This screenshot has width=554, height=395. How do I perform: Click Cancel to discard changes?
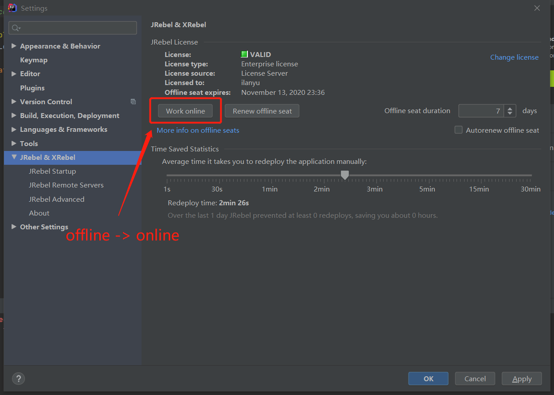475,379
